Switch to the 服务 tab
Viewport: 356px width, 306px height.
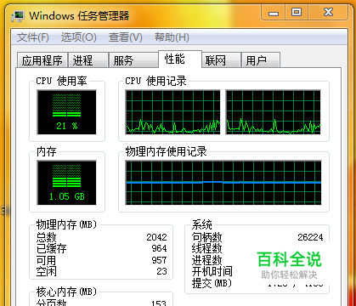coord(133,60)
